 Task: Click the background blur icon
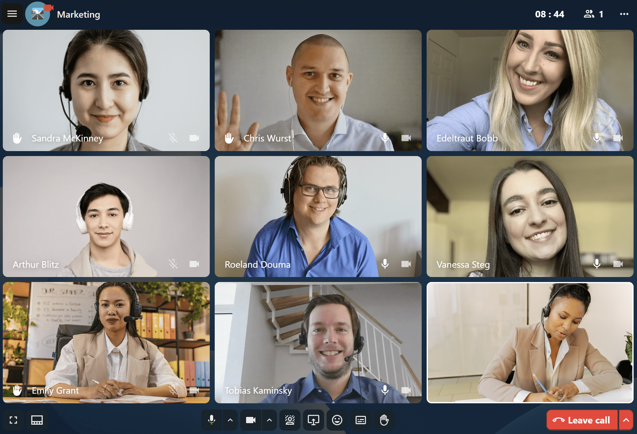click(x=290, y=420)
